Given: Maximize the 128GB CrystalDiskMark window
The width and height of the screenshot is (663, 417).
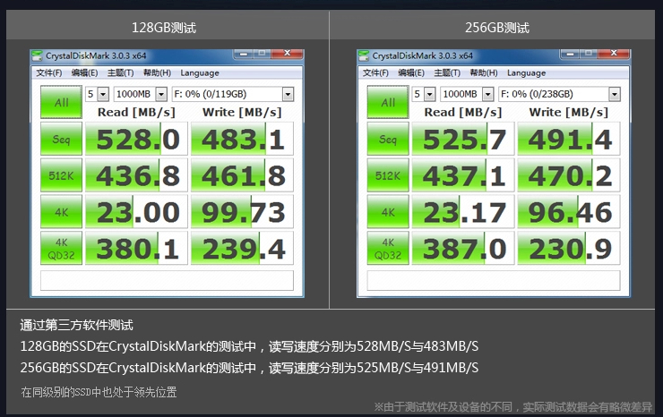Looking at the screenshot, I should click(262, 54).
